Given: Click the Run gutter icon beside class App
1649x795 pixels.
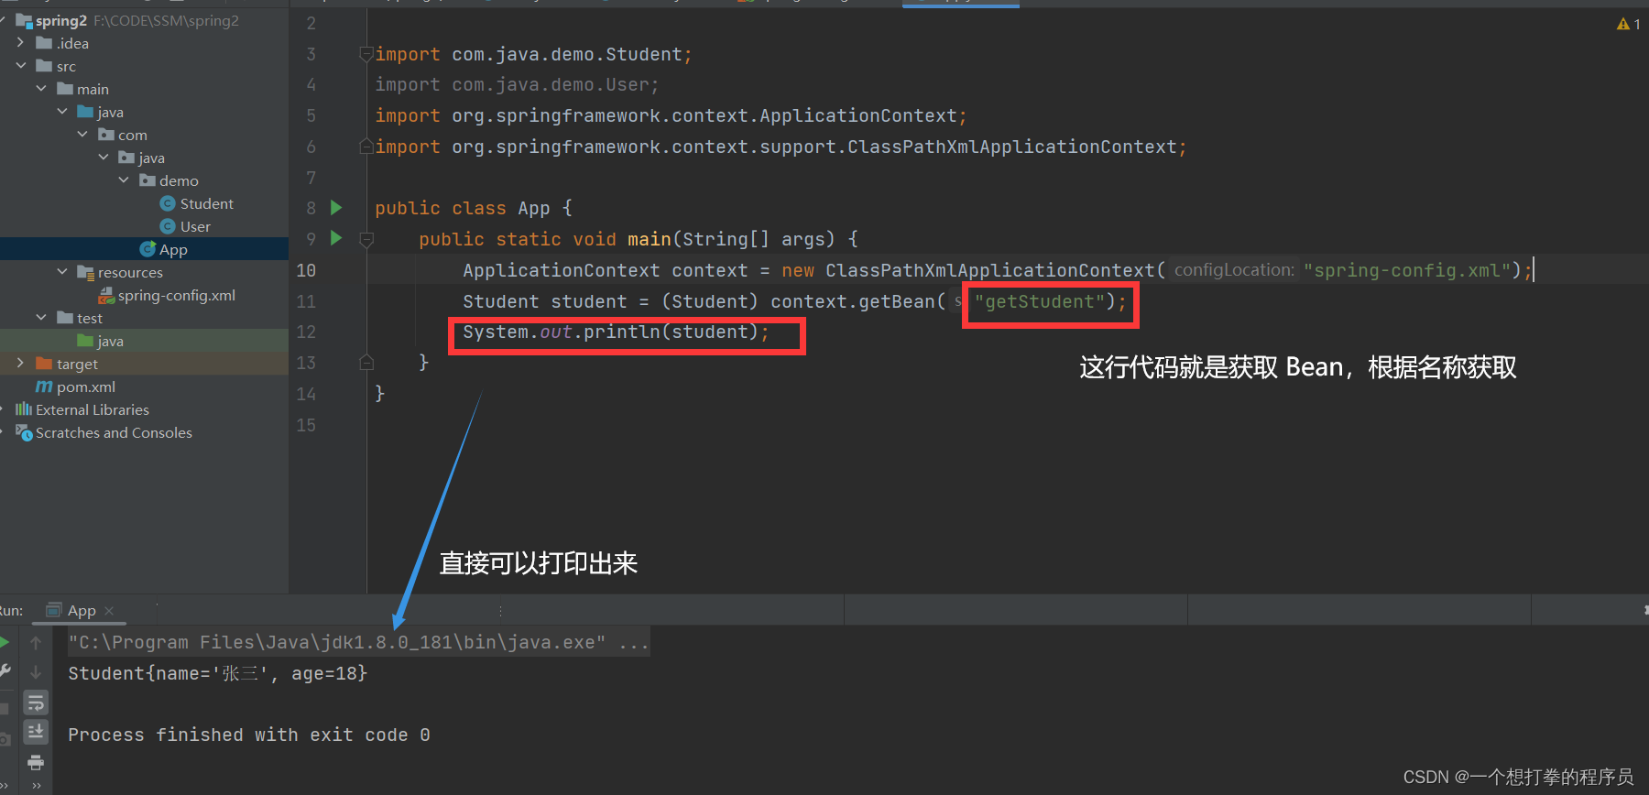Looking at the screenshot, I should pyautogui.click(x=336, y=208).
